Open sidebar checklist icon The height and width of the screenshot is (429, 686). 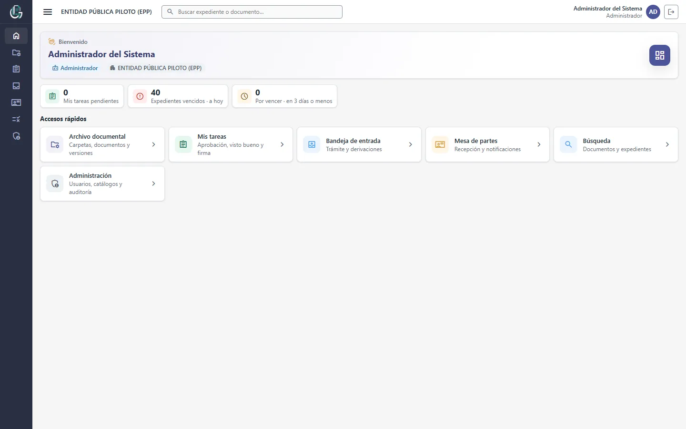[16, 119]
